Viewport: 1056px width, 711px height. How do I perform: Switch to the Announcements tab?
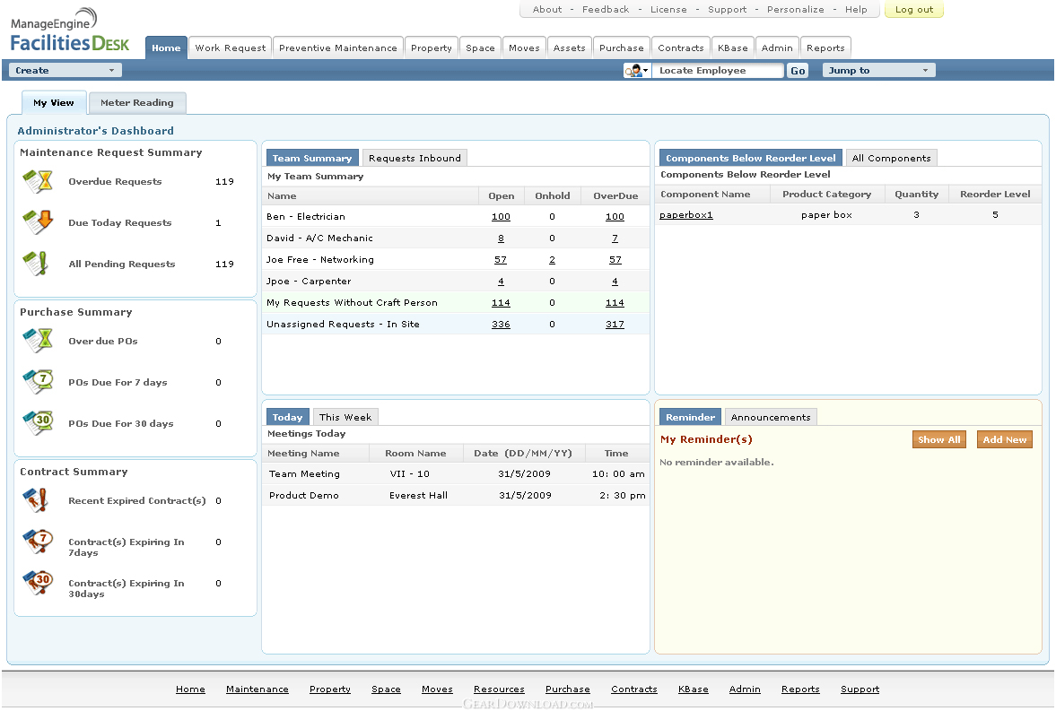(770, 418)
